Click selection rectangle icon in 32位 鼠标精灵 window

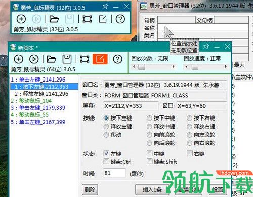[x=88, y=19]
